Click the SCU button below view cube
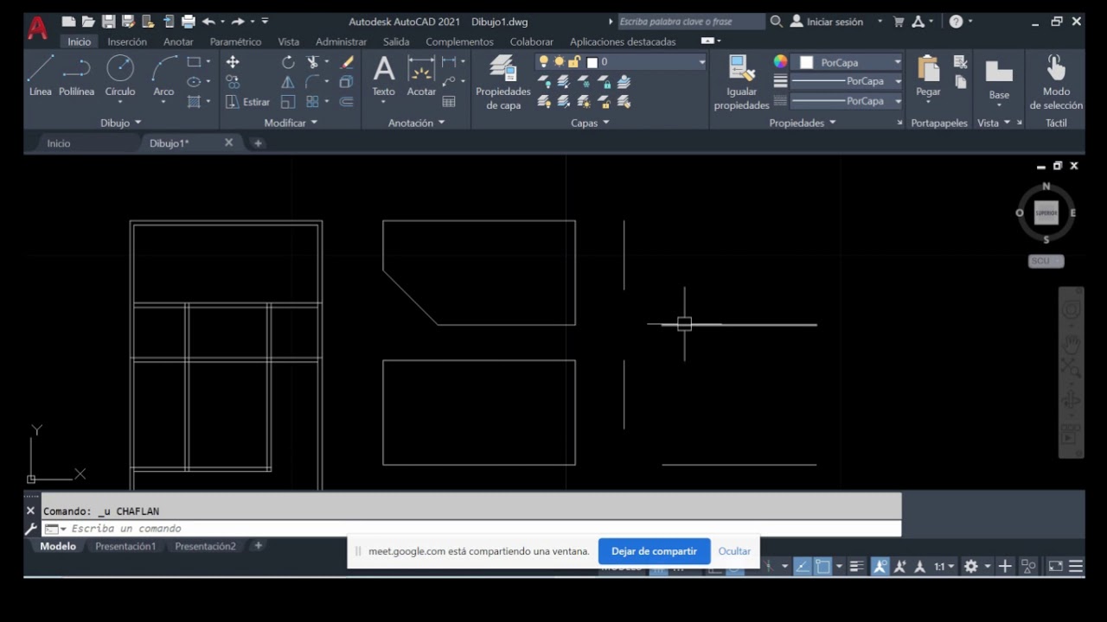This screenshot has height=622, width=1107. 1046,261
